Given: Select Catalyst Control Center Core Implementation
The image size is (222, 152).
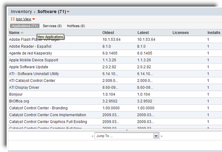Looking at the screenshot, I should [x=48, y=115].
